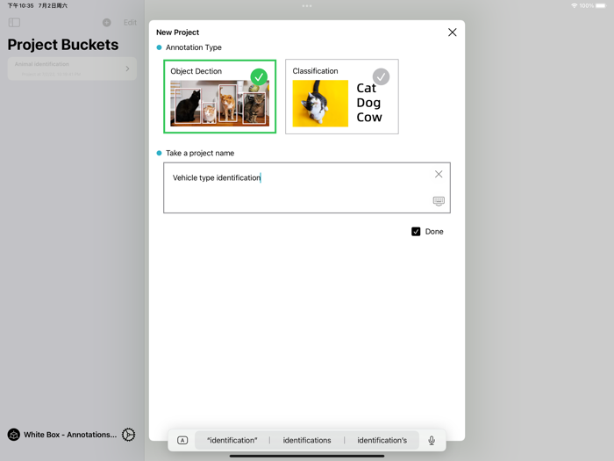Add a new project with plus icon

(106, 22)
